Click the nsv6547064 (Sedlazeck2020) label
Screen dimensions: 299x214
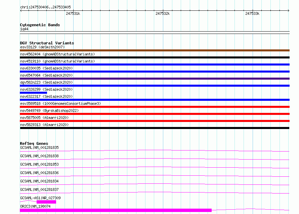coord(46,75)
